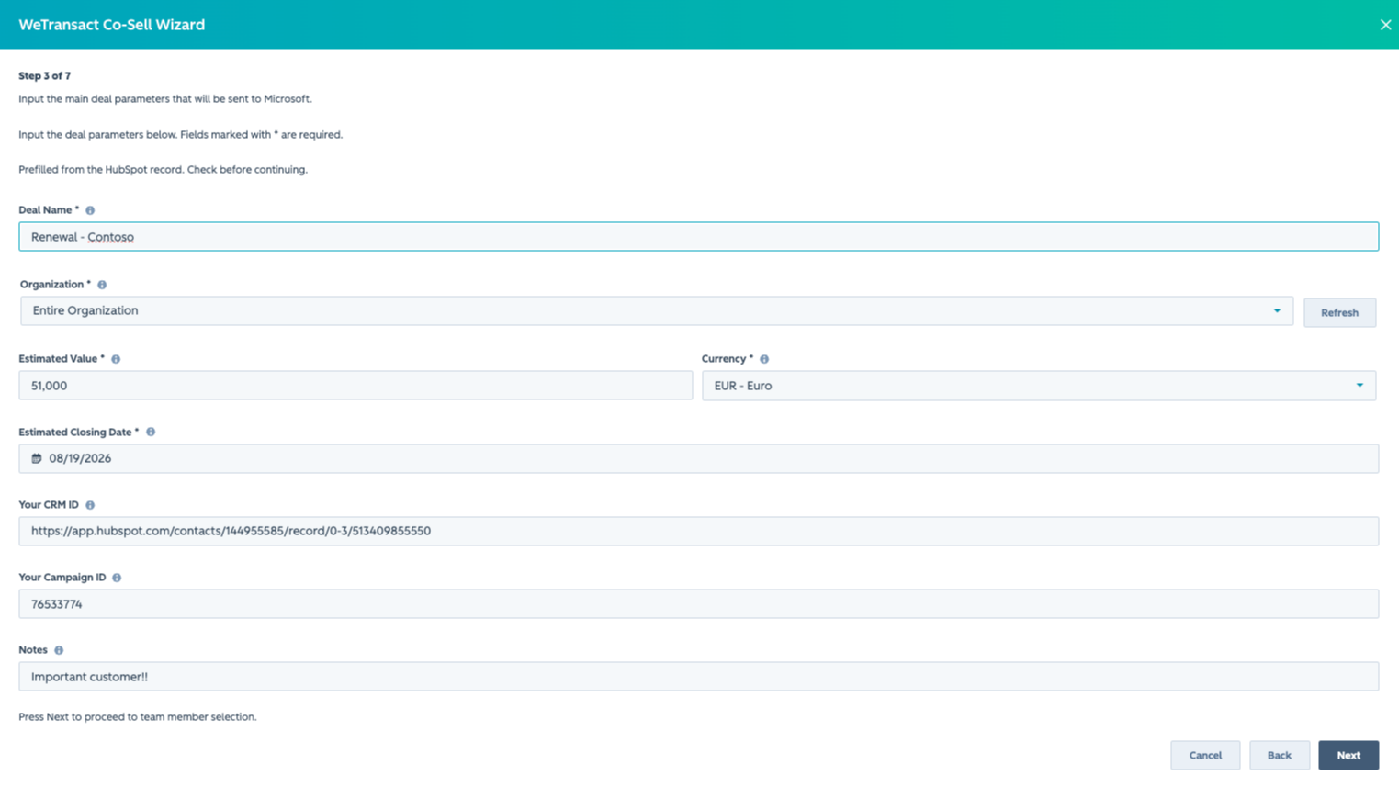Click the Notes info icon

[59, 650]
